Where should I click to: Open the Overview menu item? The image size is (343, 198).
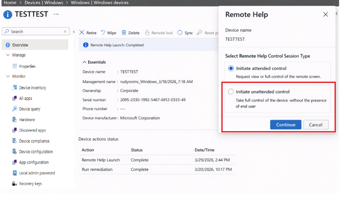pyautogui.click(x=20, y=45)
